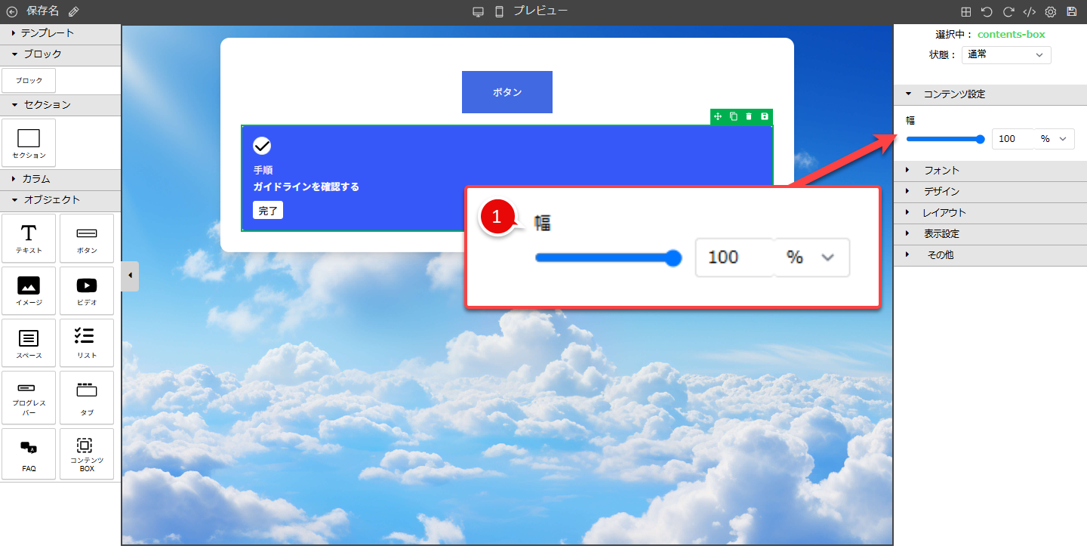Switch to mobile preview mode
The height and width of the screenshot is (552, 1087).
point(499,11)
